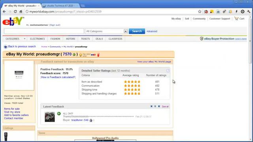Viewport: 253px width, 142px height.
Task: Skip to next latest feedback entry
Action: pyautogui.click(x=159, y=106)
